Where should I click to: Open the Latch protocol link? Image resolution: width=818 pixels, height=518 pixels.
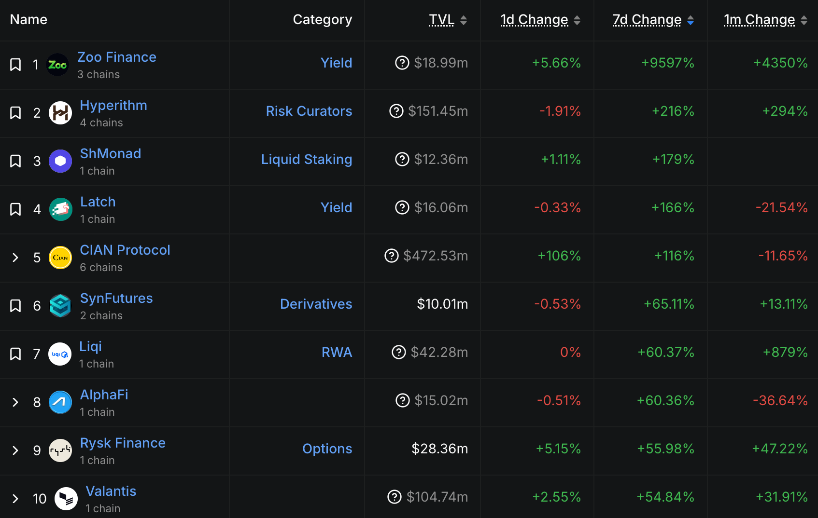98,202
